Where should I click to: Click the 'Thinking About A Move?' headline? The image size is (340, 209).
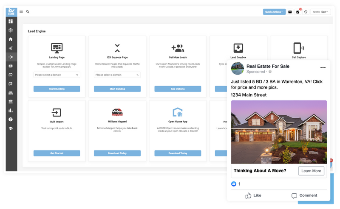click(260, 171)
